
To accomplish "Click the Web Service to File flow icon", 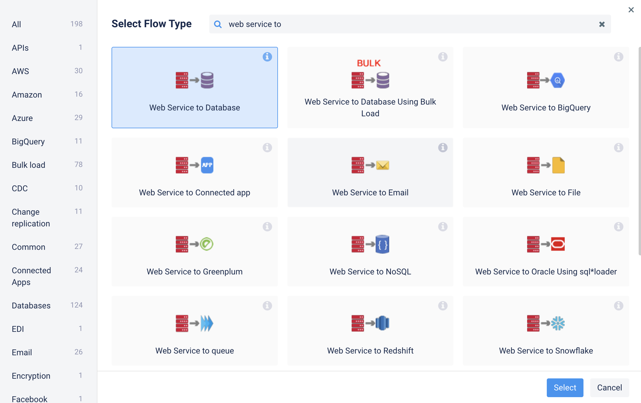I will tap(546, 165).
